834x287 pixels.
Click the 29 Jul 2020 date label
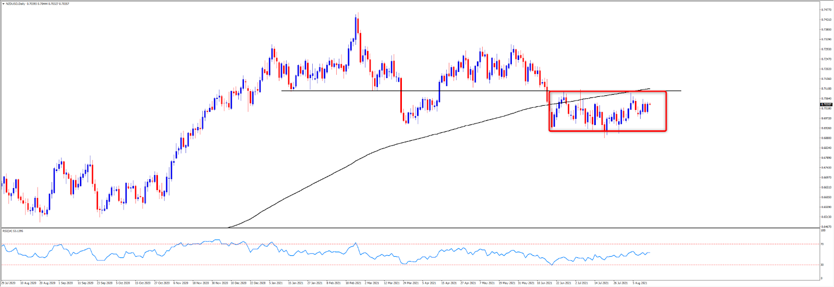[8, 283]
